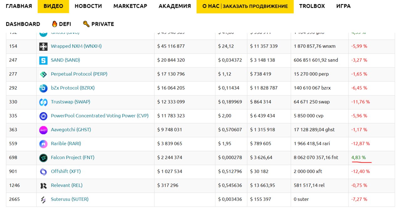
Task: Click rank number 335
Action: pos(13,116)
